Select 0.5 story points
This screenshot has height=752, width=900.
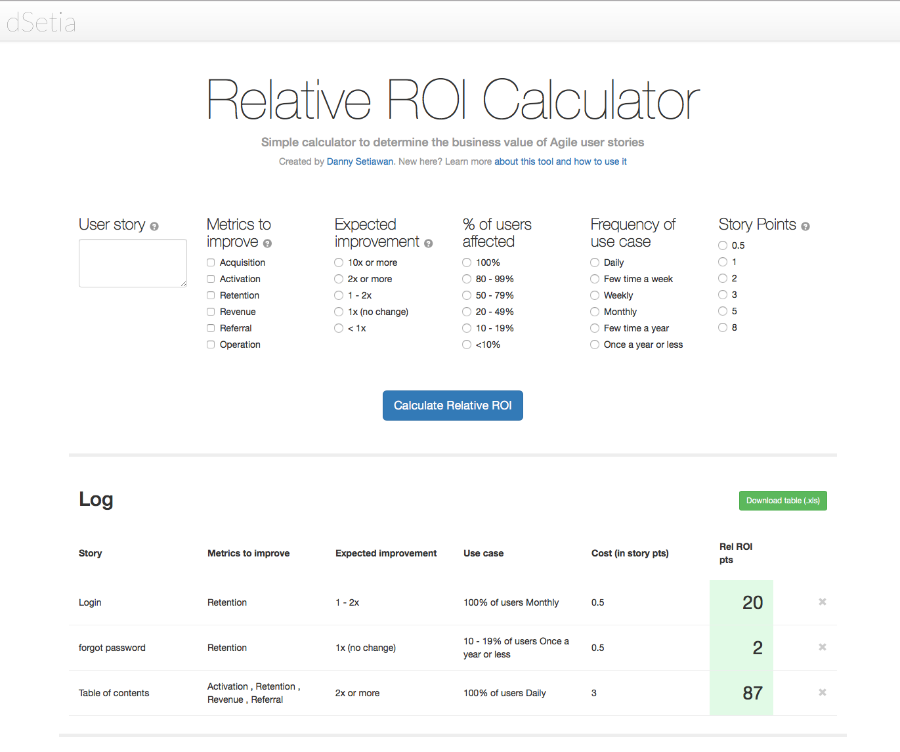point(723,245)
